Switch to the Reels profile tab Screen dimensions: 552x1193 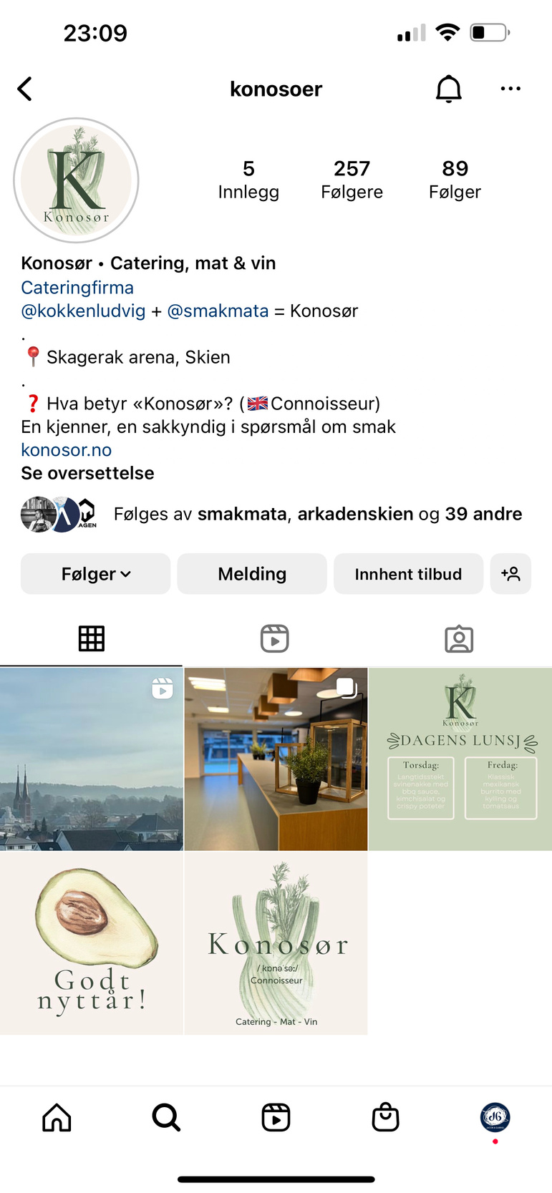pos(275,638)
